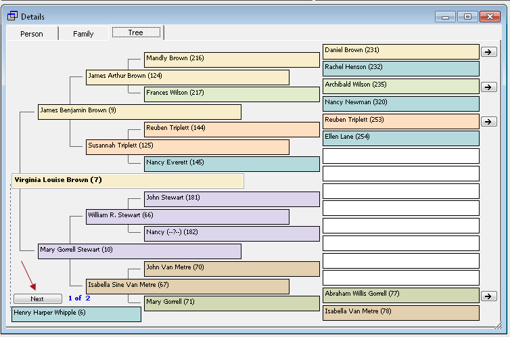Image resolution: width=510 pixels, height=337 pixels.
Task: Select James Benjamin Brown (9)
Action: point(139,112)
